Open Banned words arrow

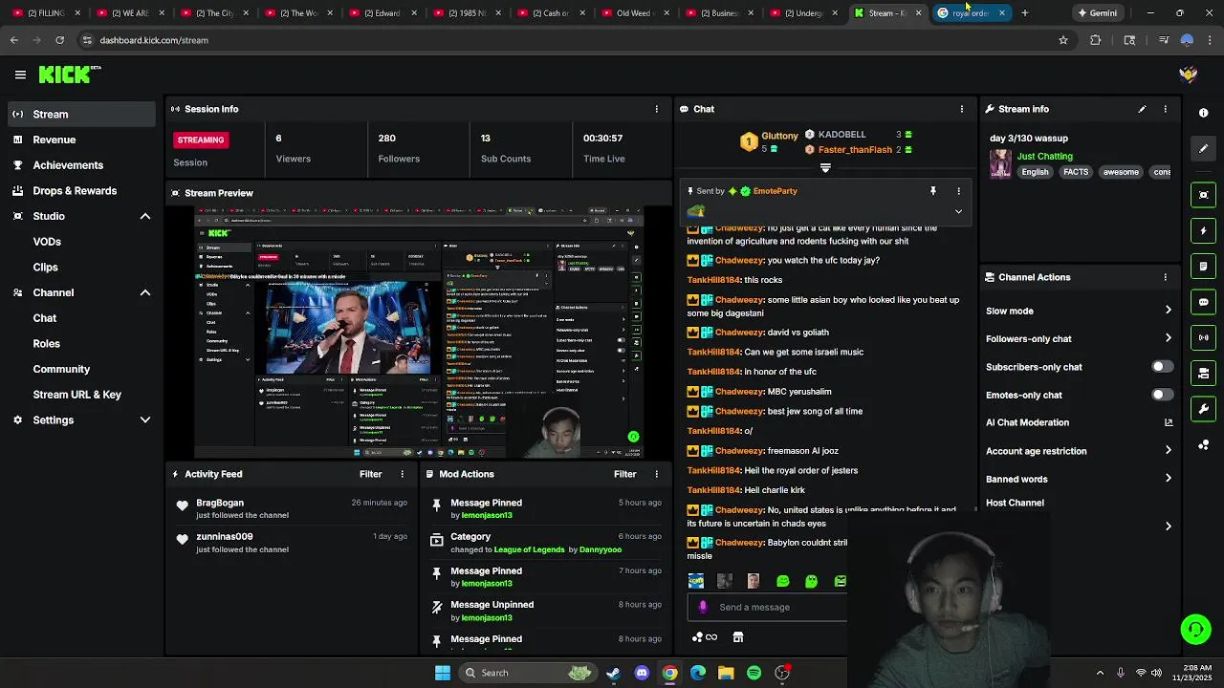(x=1168, y=479)
